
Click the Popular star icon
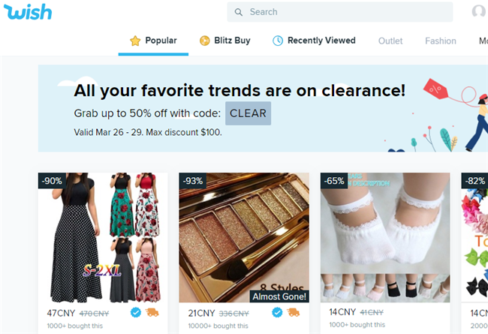click(135, 41)
